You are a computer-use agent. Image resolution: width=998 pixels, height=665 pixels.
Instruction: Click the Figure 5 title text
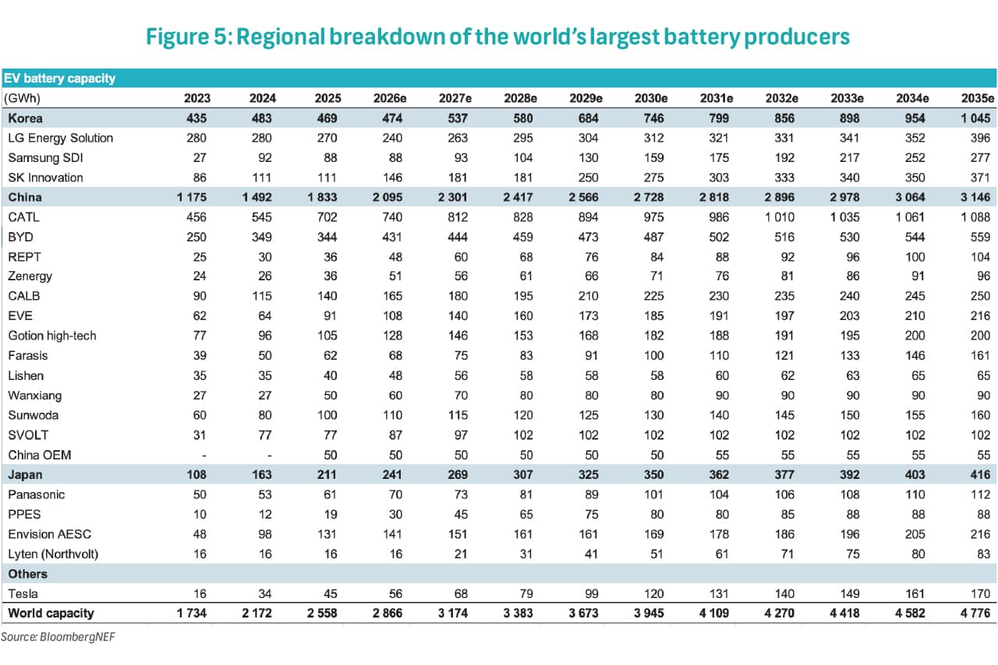499,36
